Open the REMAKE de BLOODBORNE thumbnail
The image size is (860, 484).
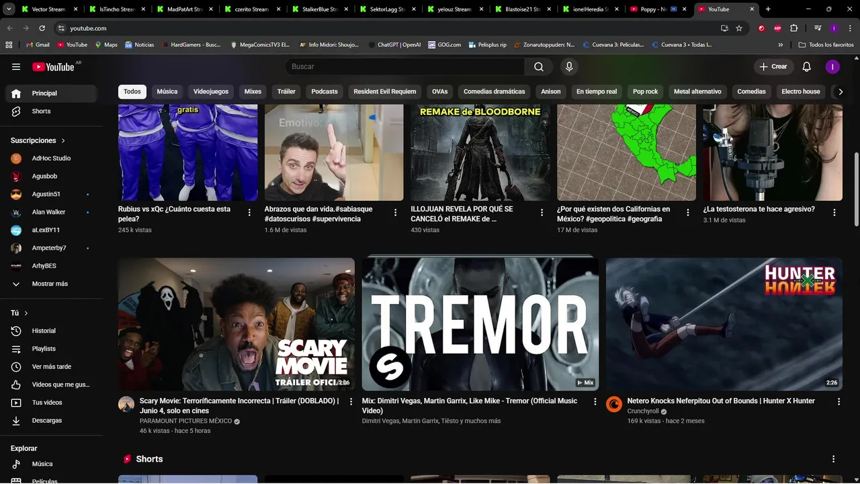pyautogui.click(x=480, y=153)
